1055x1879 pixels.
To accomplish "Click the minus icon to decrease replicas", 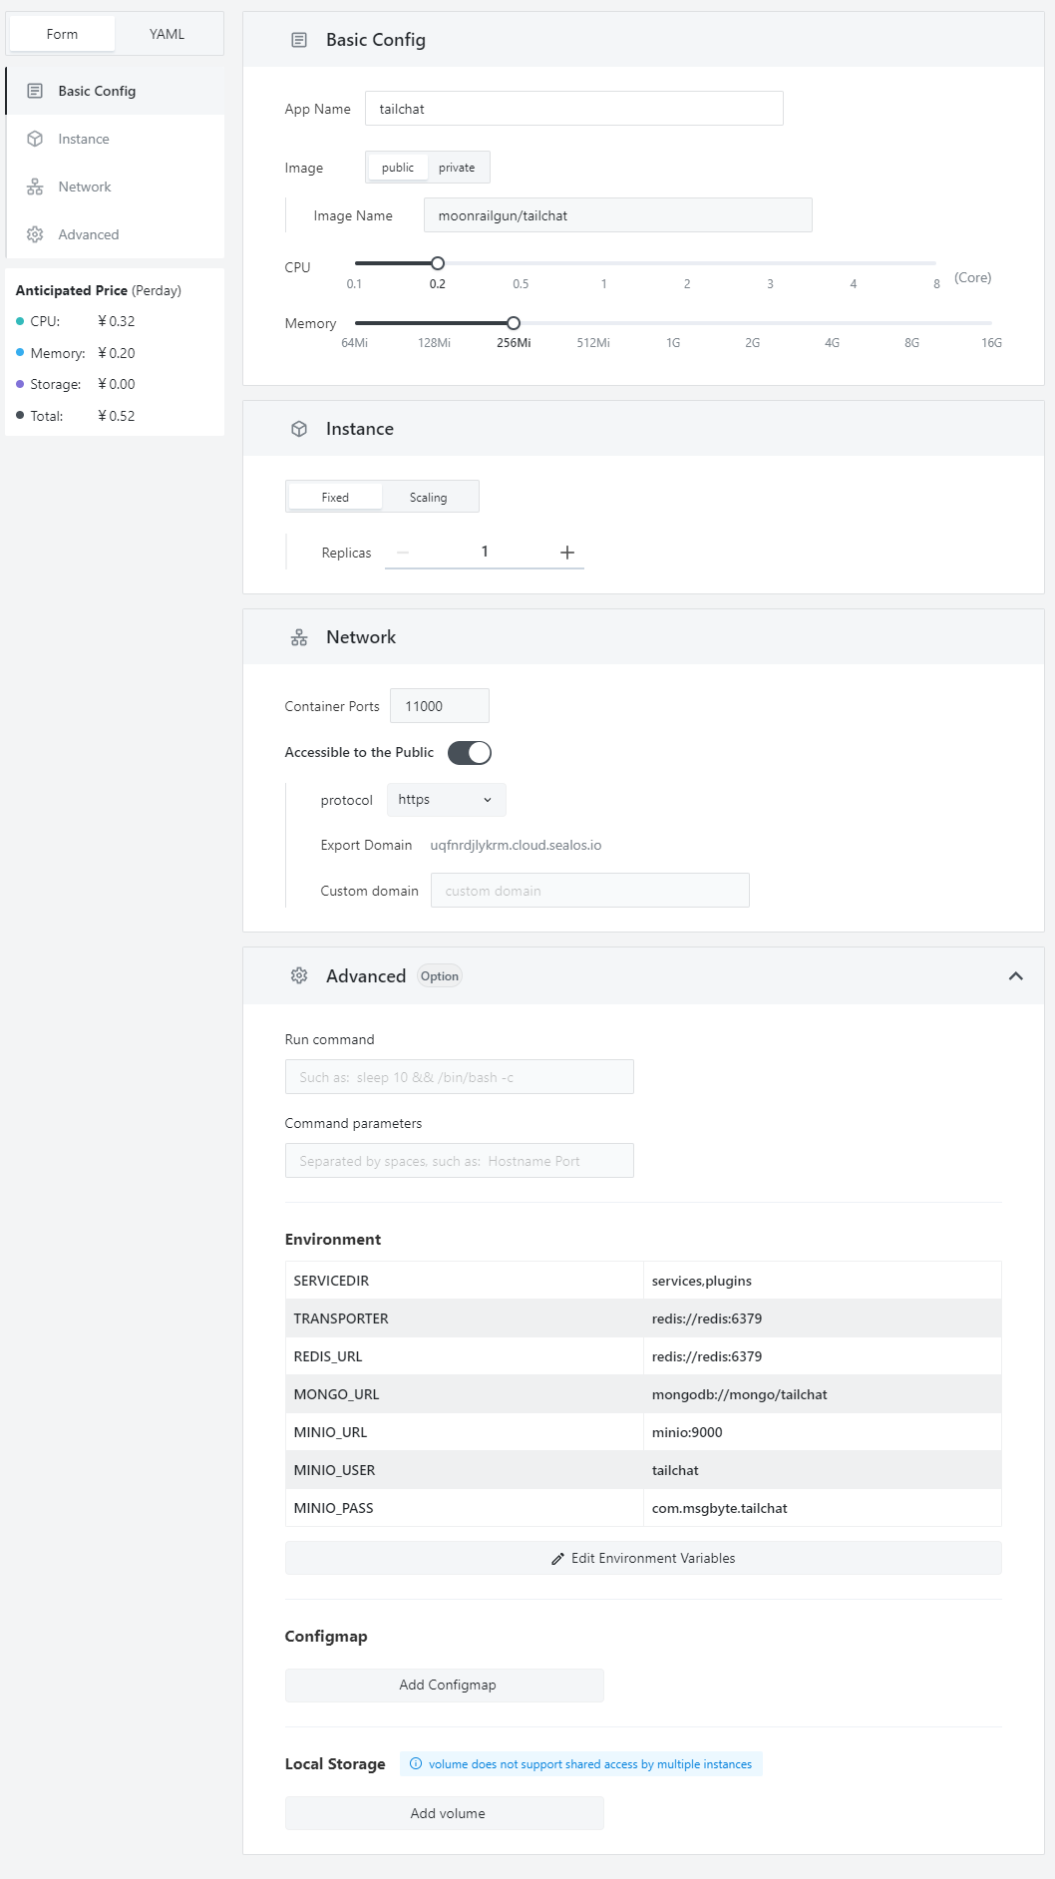I will tap(403, 553).
